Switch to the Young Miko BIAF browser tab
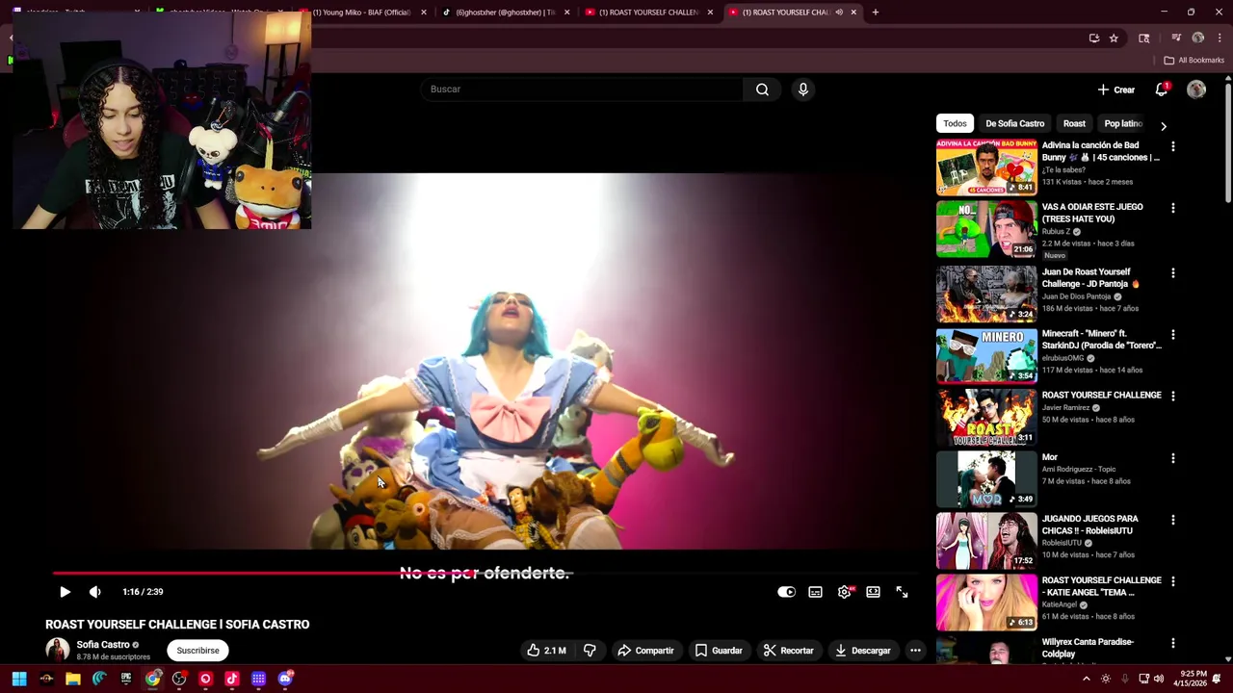Screen dimensions: 1233x693 pos(362,13)
